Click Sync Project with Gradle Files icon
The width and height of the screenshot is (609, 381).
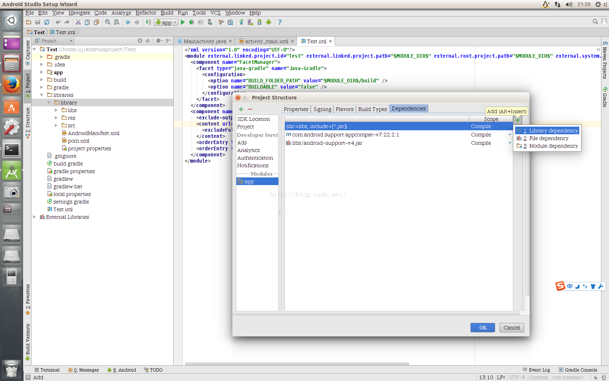pos(241,22)
